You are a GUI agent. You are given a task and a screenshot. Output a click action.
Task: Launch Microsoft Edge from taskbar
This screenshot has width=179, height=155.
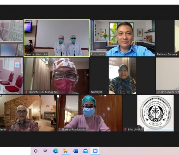point(56,151)
